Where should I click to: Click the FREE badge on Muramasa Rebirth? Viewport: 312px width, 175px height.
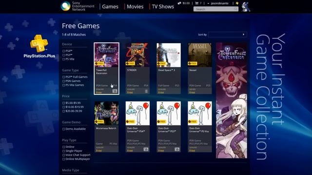[x=99, y=122]
